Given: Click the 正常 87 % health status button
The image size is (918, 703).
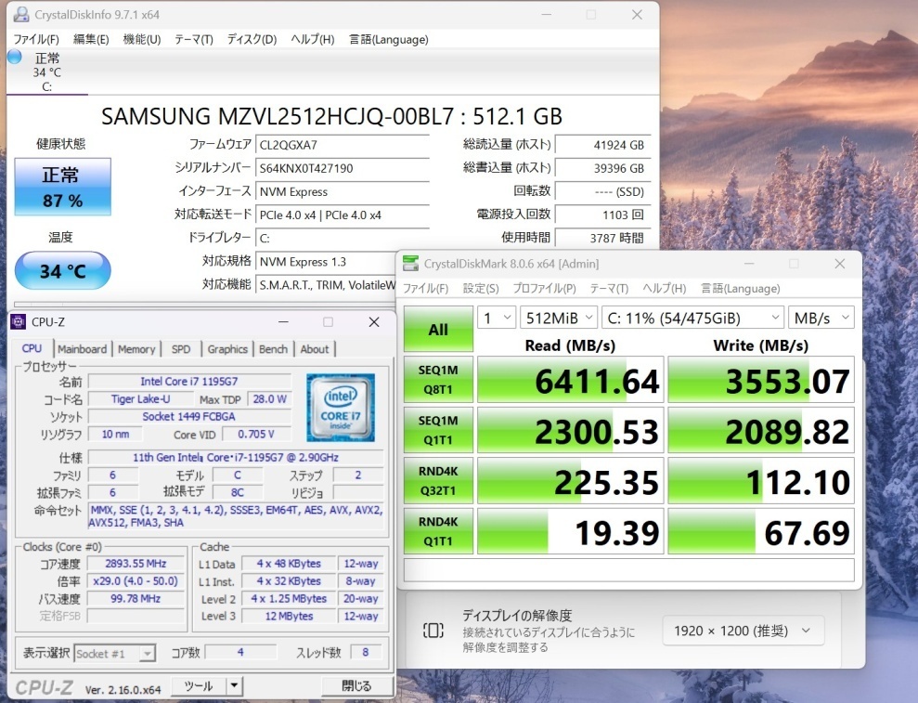Looking at the screenshot, I should [x=62, y=187].
